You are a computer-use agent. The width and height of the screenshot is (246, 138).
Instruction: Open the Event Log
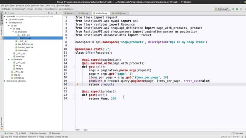pyautogui.click(x=238, y=133)
